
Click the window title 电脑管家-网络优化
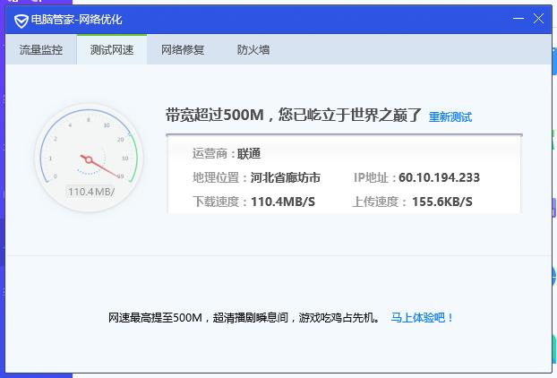tap(76, 20)
